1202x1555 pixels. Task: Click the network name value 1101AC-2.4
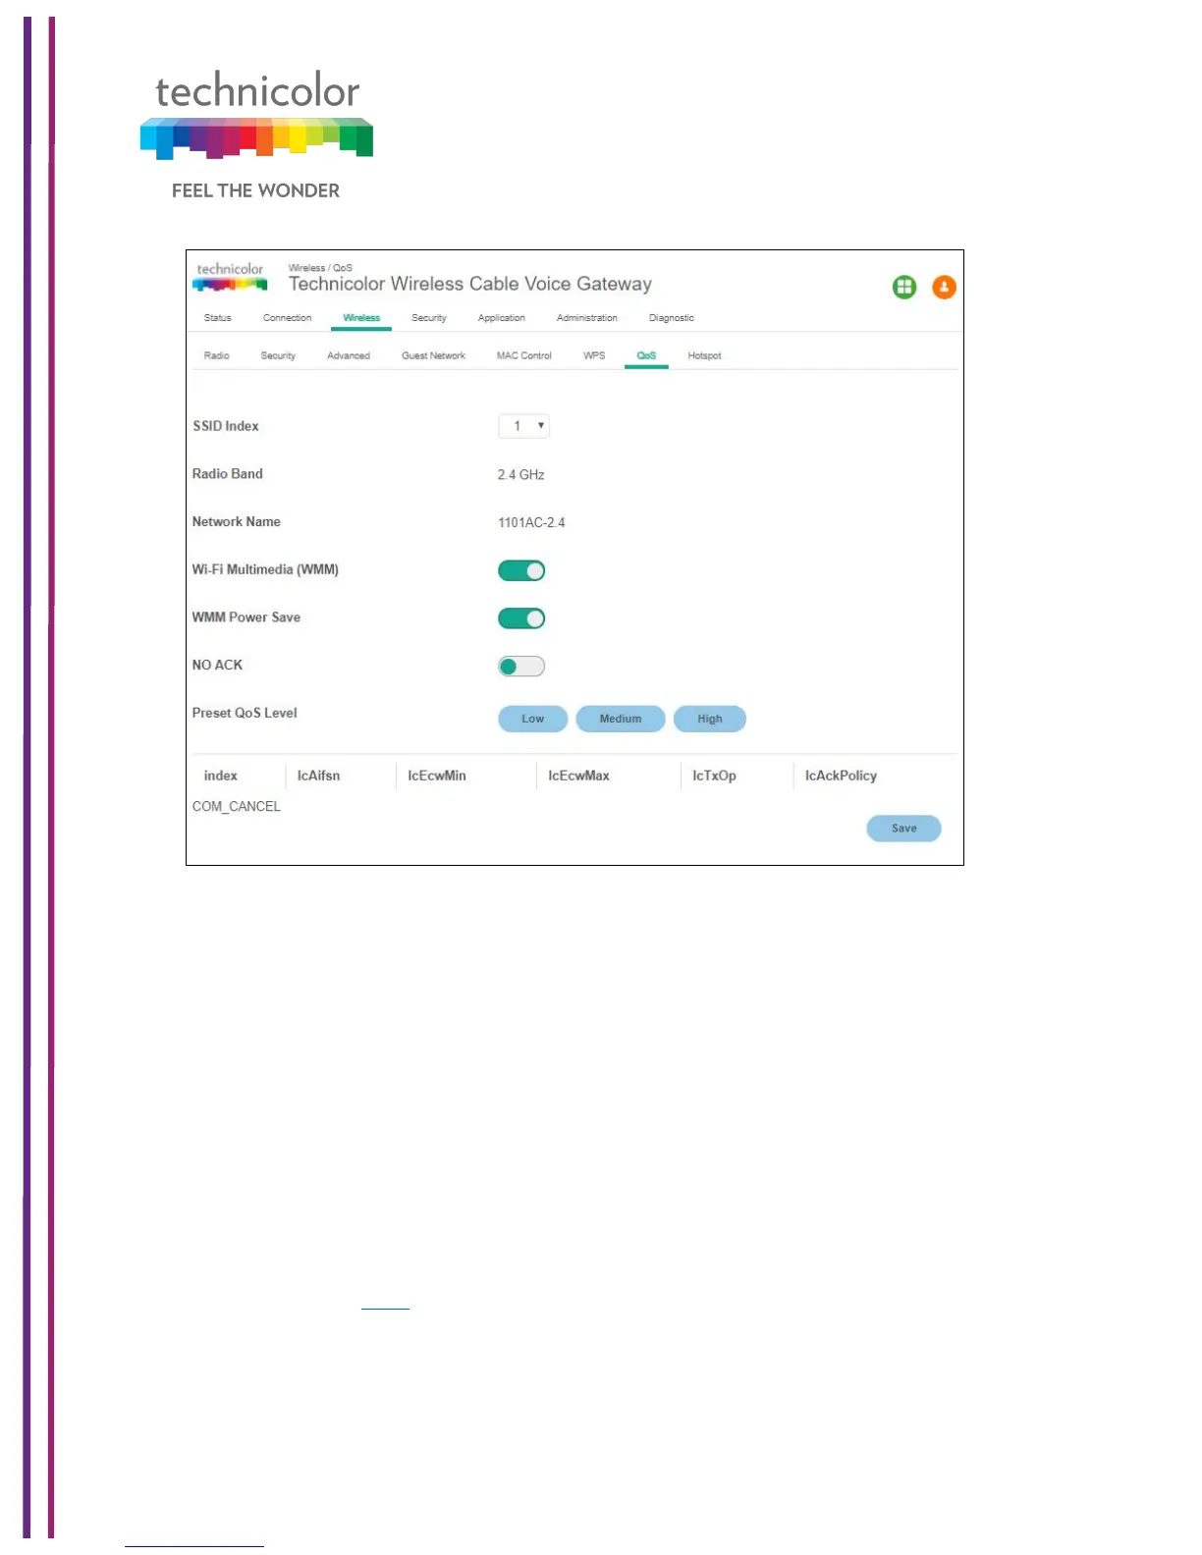coord(531,522)
